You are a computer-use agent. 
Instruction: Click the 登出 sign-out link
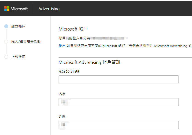pyautogui.click(x=62, y=46)
